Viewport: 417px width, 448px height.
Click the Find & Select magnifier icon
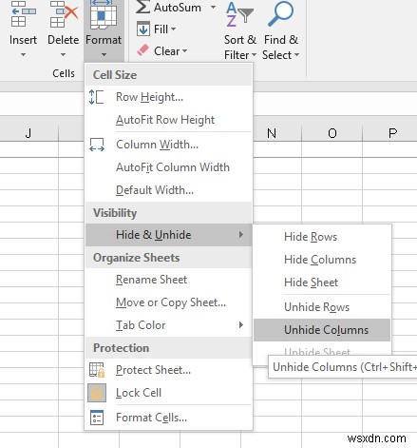(281, 14)
